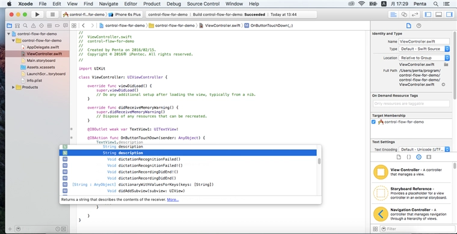Image resolution: width=457 pixels, height=234 pixels.
Task: Choose dictationRecordingDidEnd() completion
Action: (x=188, y=178)
